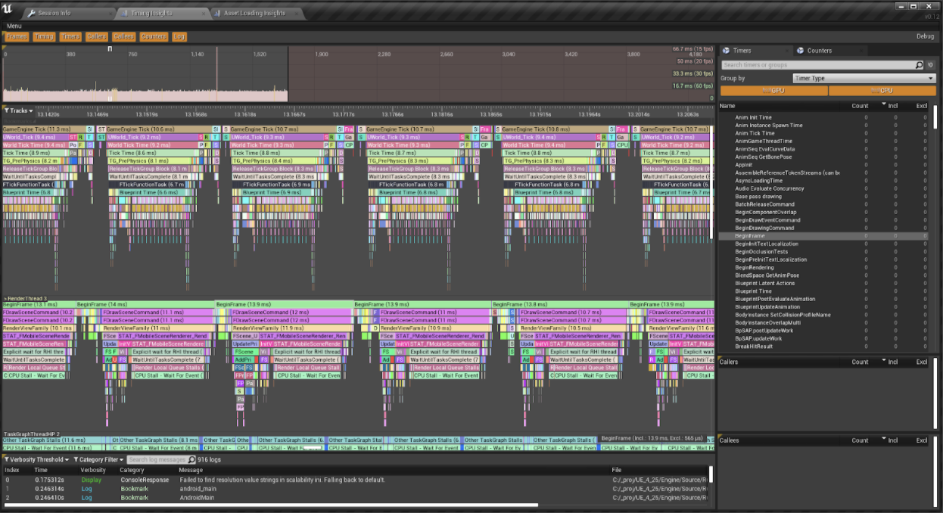Open the Log panel from the toolbar
The width and height of the screenshot is (943, 513).
coord(179,36)
